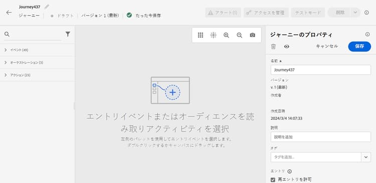Viewport: 376px width, 183px height.
Task: Click the タグを追加 field
Action: click(316, 157)
